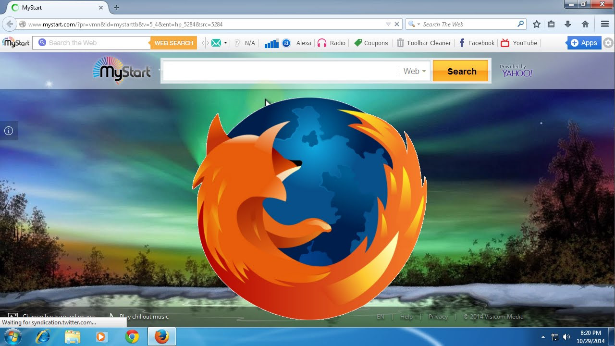
Task: Click the blue Apps button
Action: (x=584, y=43)
